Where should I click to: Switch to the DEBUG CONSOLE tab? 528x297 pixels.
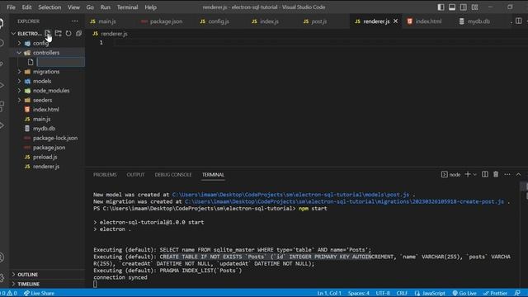[x=173, y=174]
